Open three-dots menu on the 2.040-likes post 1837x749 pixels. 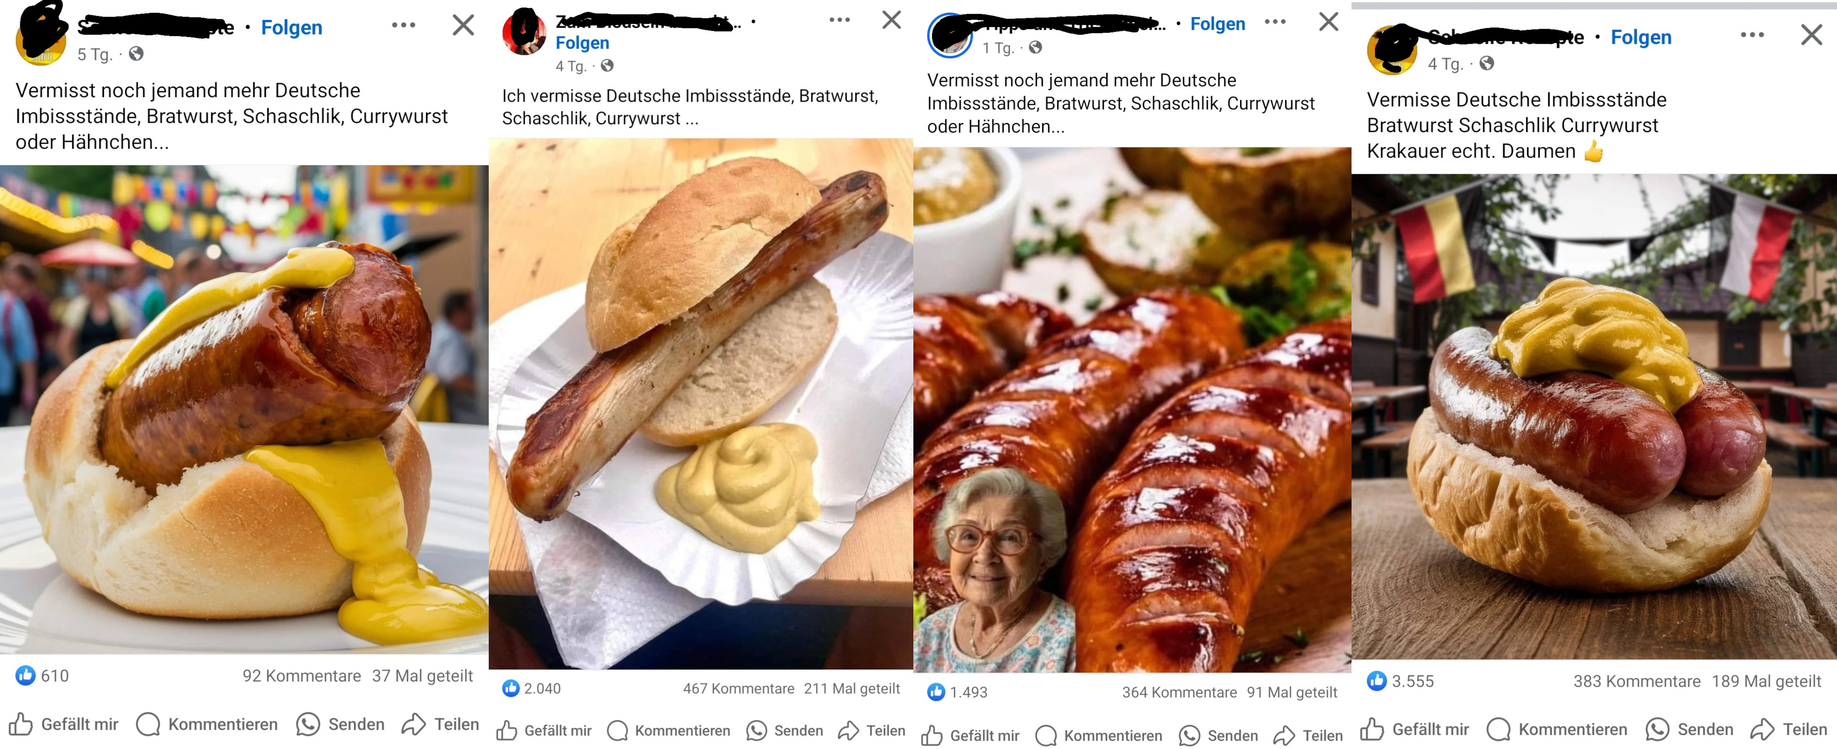point(839,19)
